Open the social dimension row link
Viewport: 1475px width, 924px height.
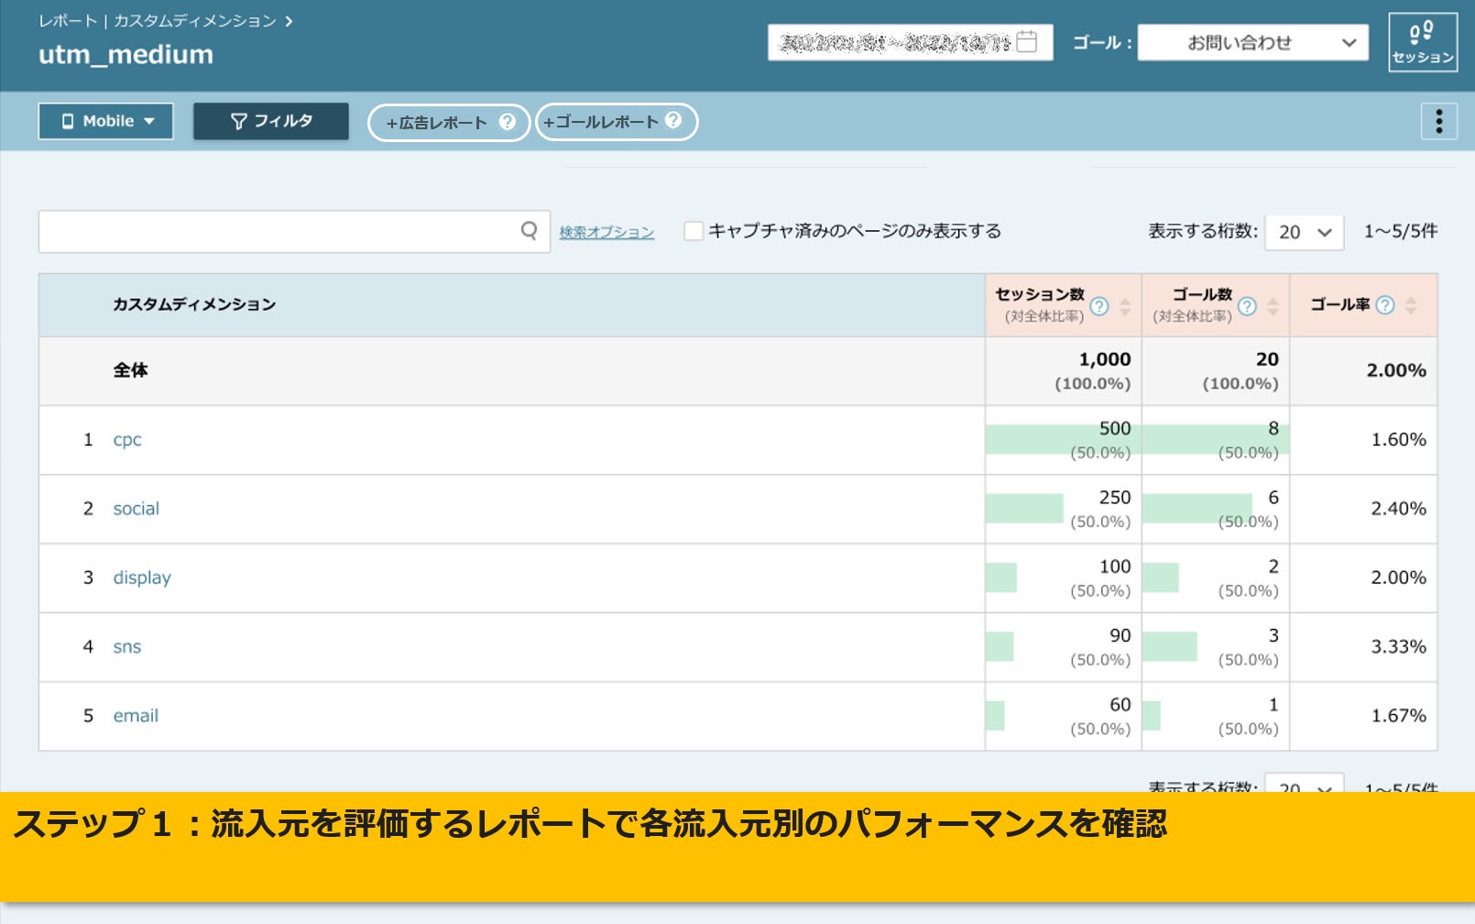point(136,509)
